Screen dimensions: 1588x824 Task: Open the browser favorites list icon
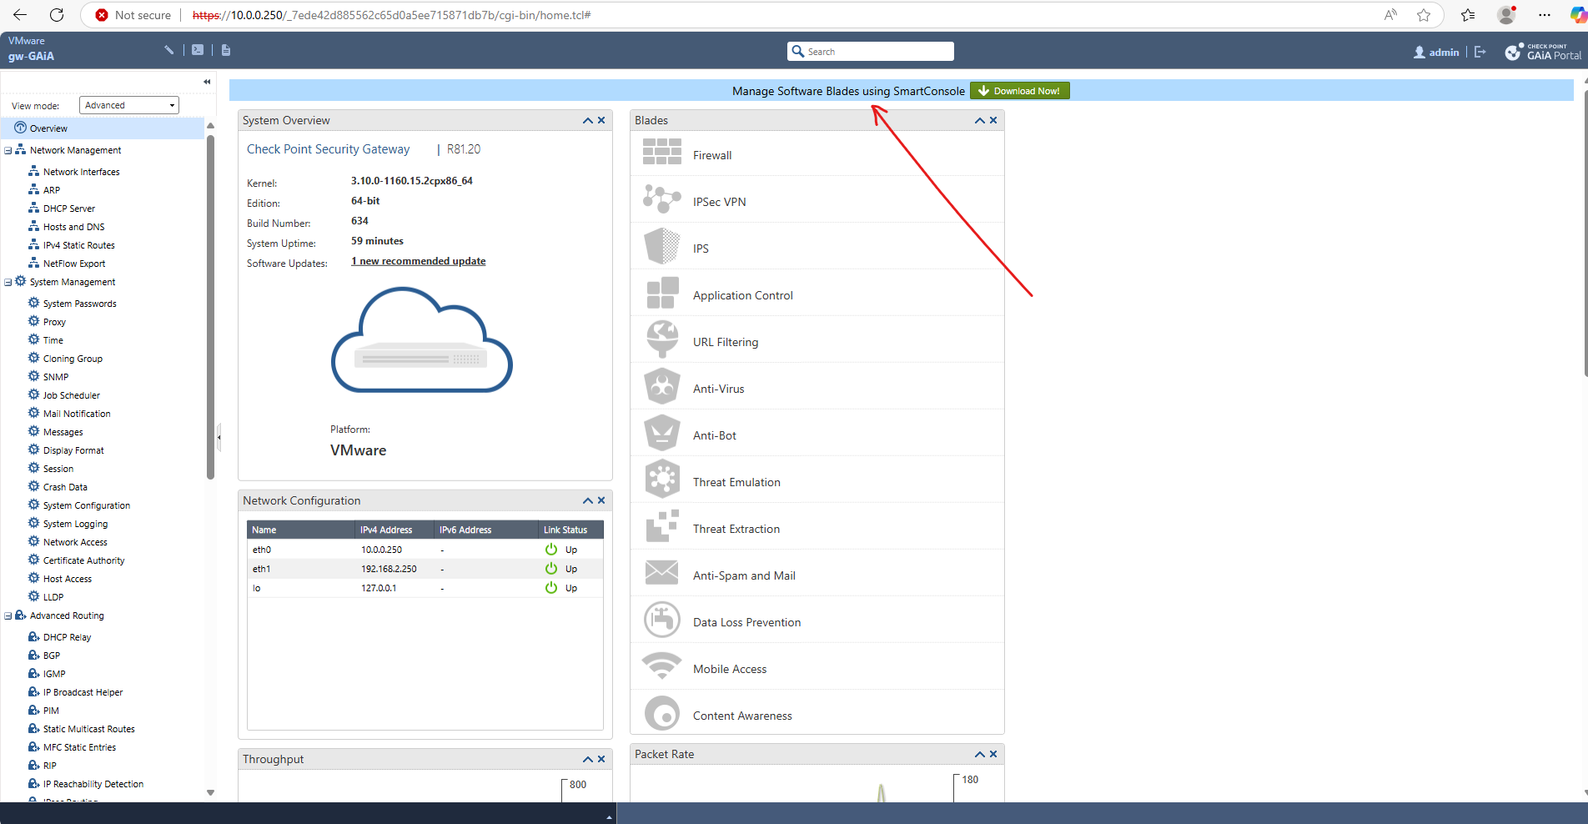pyautogui.click(x=1468, y=15)
